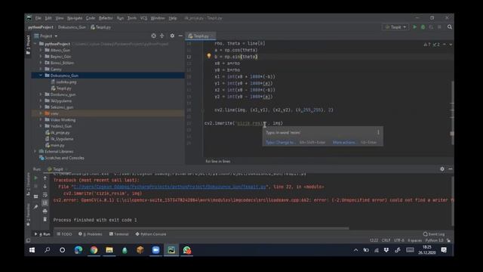This screenshot has width=483, height=272.
Task: Click the stop square icon in Run panel
Action: [36, 187]
